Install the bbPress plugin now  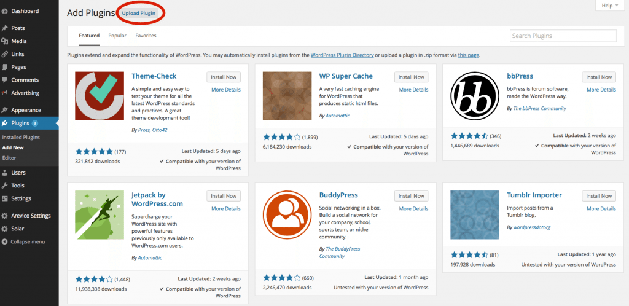coord(599,77)
